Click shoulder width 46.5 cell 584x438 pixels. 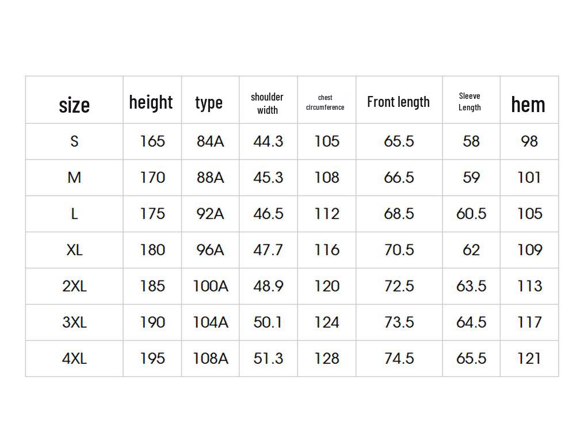268,214
